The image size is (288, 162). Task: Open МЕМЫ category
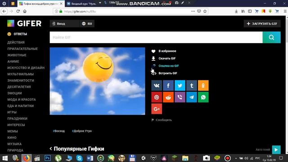click(13, 131)
